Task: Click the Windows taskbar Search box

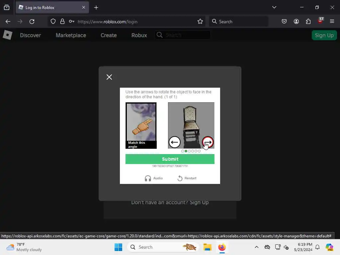Action: (163, 247)
